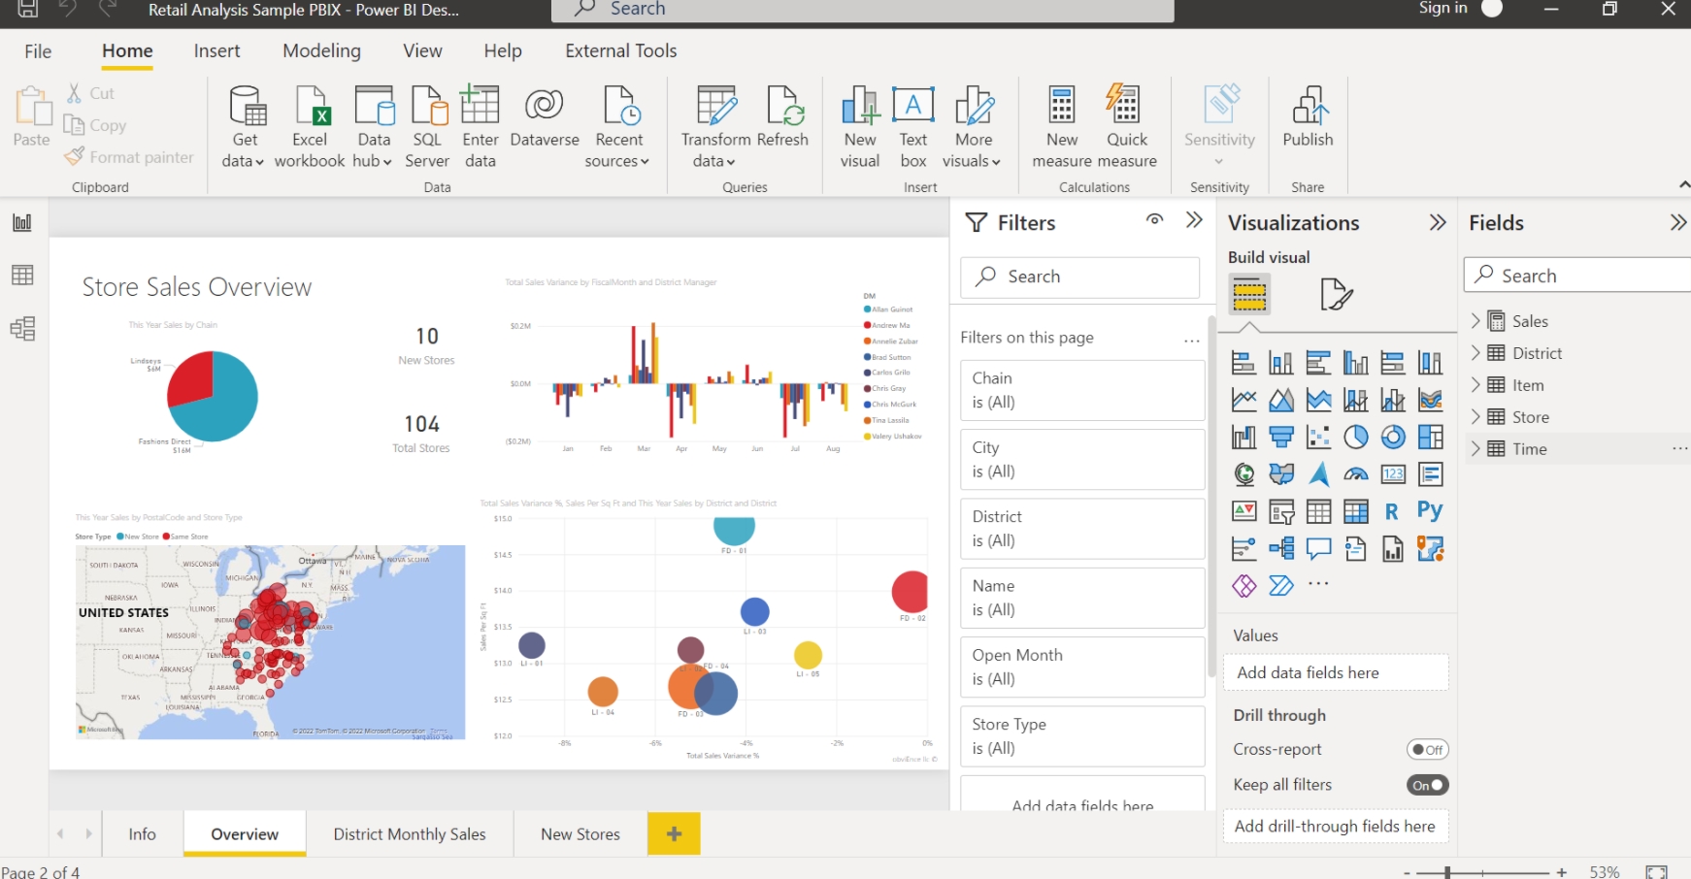
Task: Pick the globe map visual
Action: click(1243, 473)
